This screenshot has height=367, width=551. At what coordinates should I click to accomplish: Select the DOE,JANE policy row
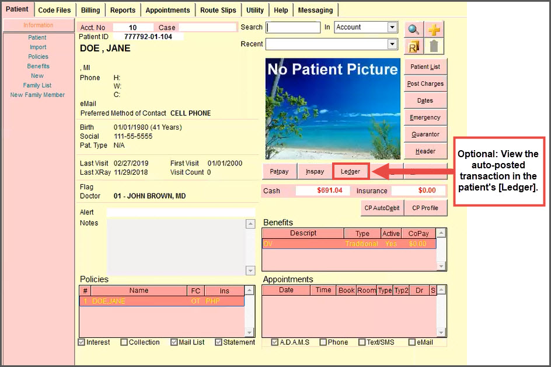coord(162,301)
